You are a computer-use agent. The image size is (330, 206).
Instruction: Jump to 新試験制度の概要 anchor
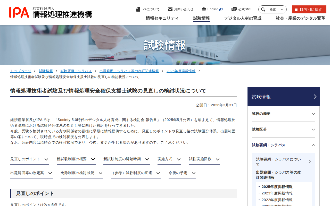pyautogui.click(x=76, y=159)
